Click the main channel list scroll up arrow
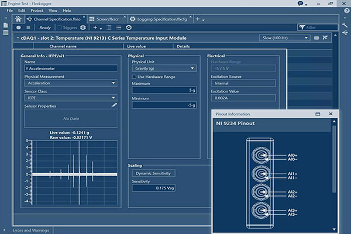 click(x=335, y=35)
